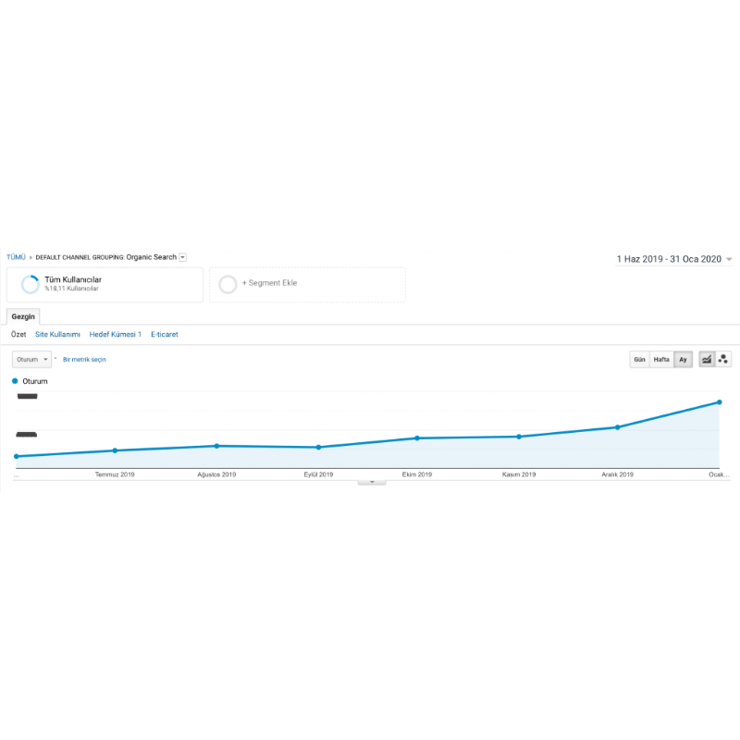This screenshot has width=740, height=740.
Task: Click the blue Oturum legend dot
Action: (15, 381)
